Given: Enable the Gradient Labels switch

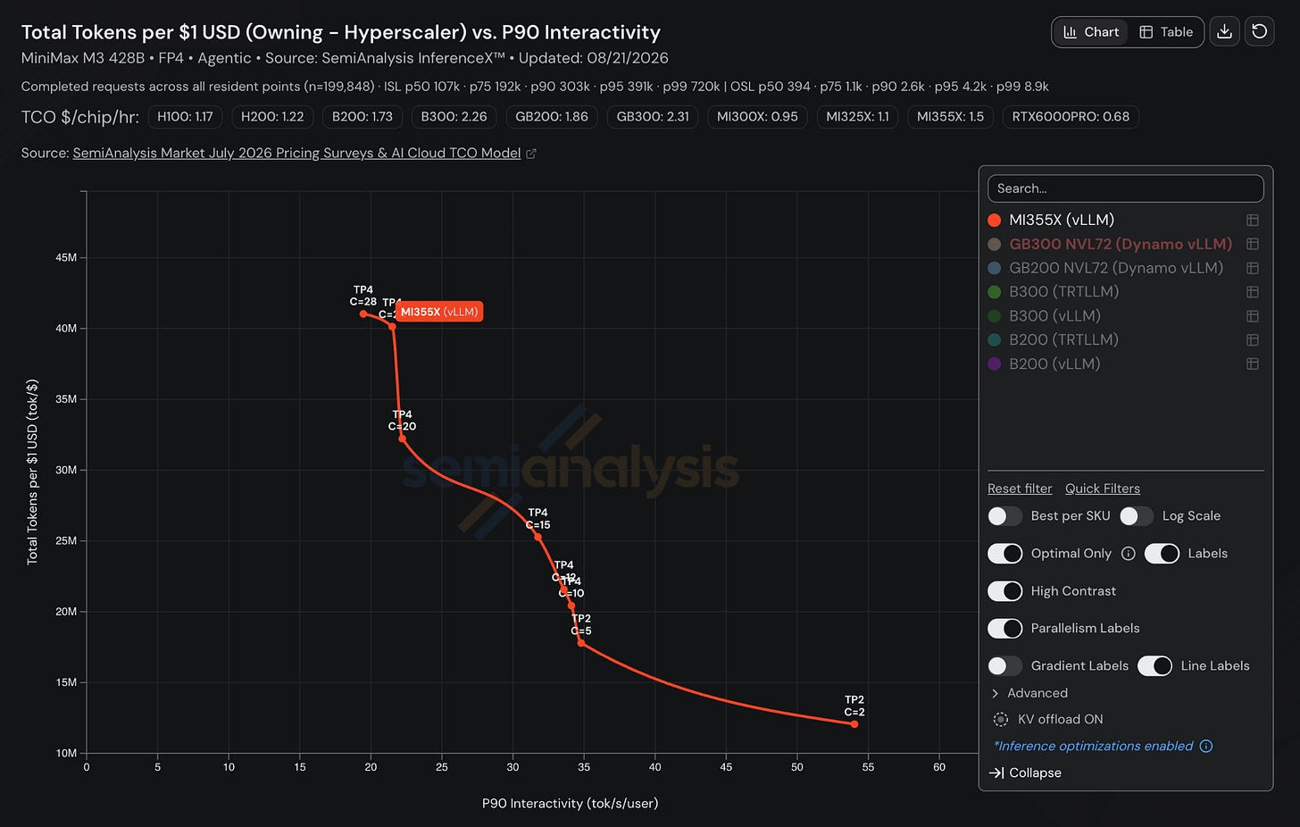Looking at the screenshot, I should [x=1005, y=666].
